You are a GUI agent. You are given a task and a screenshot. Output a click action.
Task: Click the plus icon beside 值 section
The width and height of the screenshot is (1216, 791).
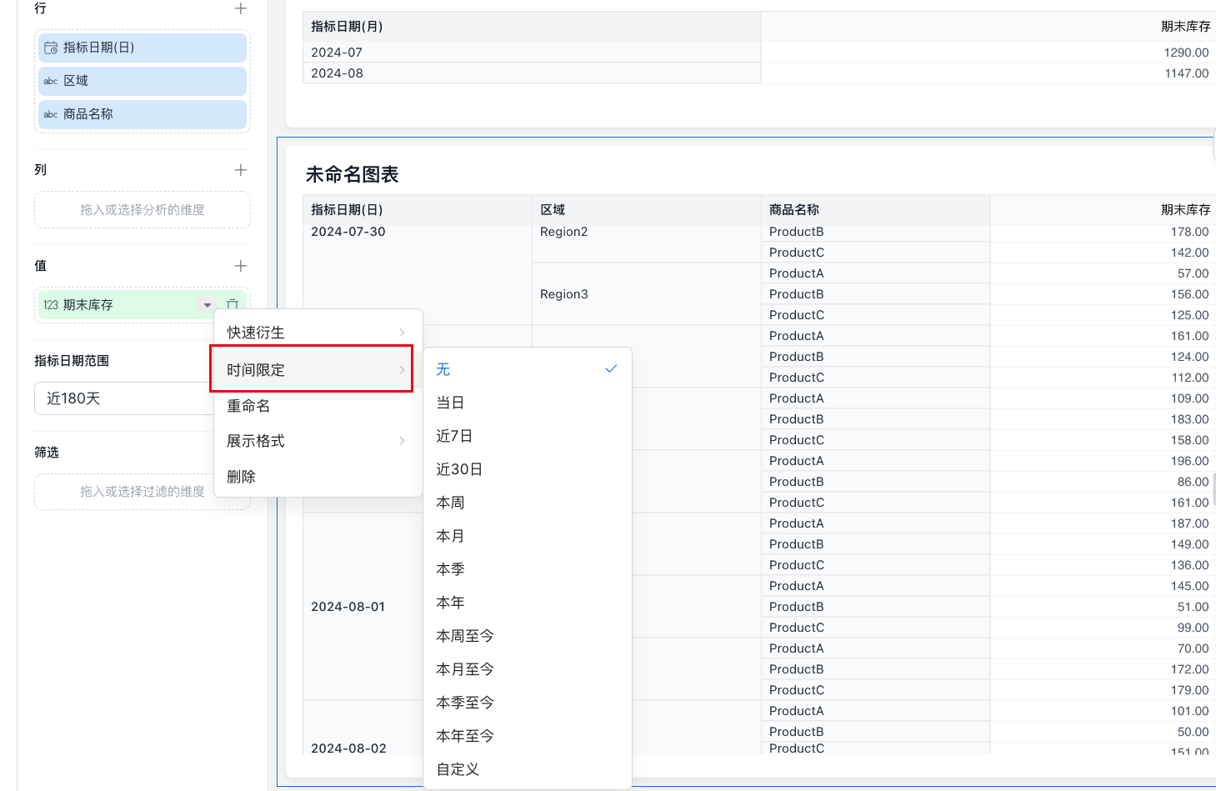241,266
